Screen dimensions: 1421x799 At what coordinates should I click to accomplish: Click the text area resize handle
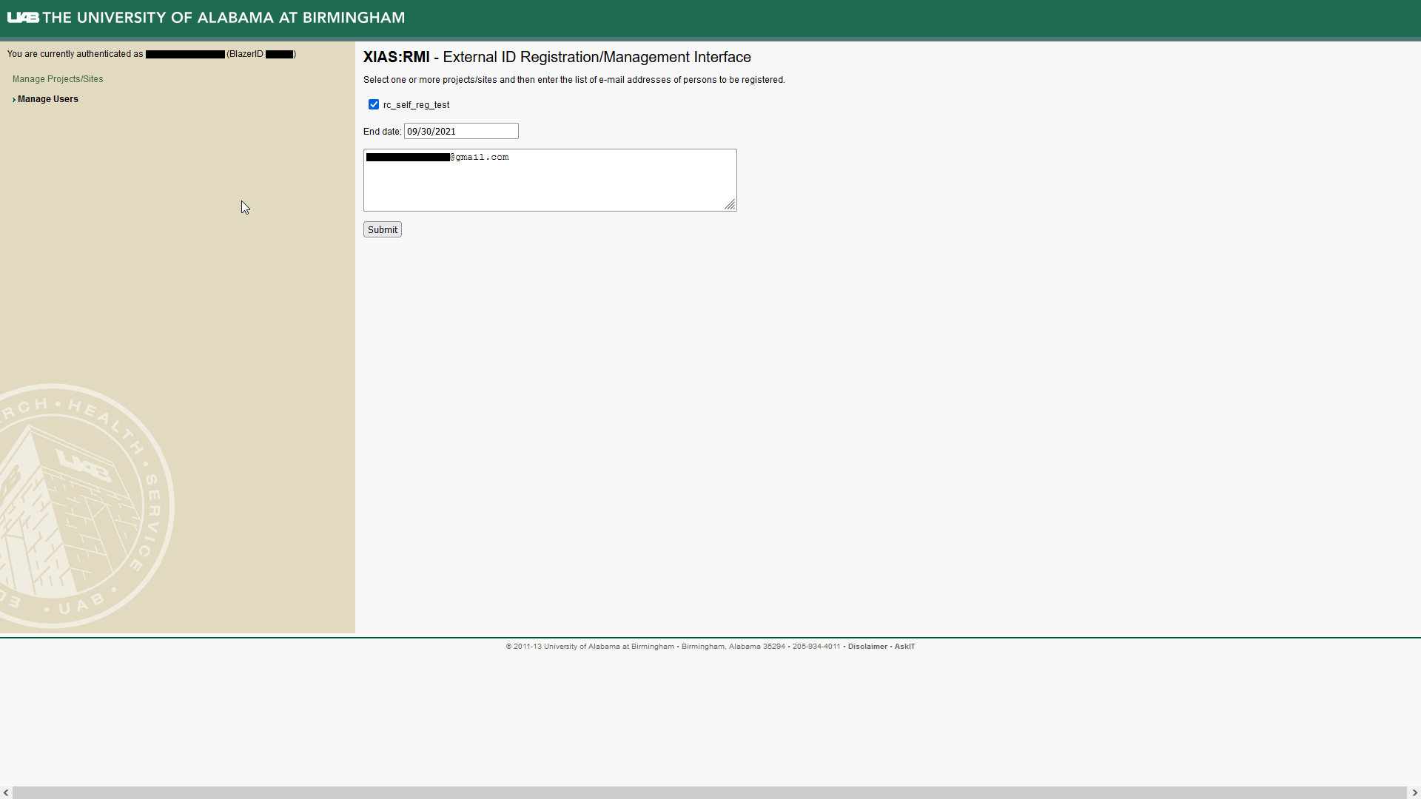coord(730,205)
